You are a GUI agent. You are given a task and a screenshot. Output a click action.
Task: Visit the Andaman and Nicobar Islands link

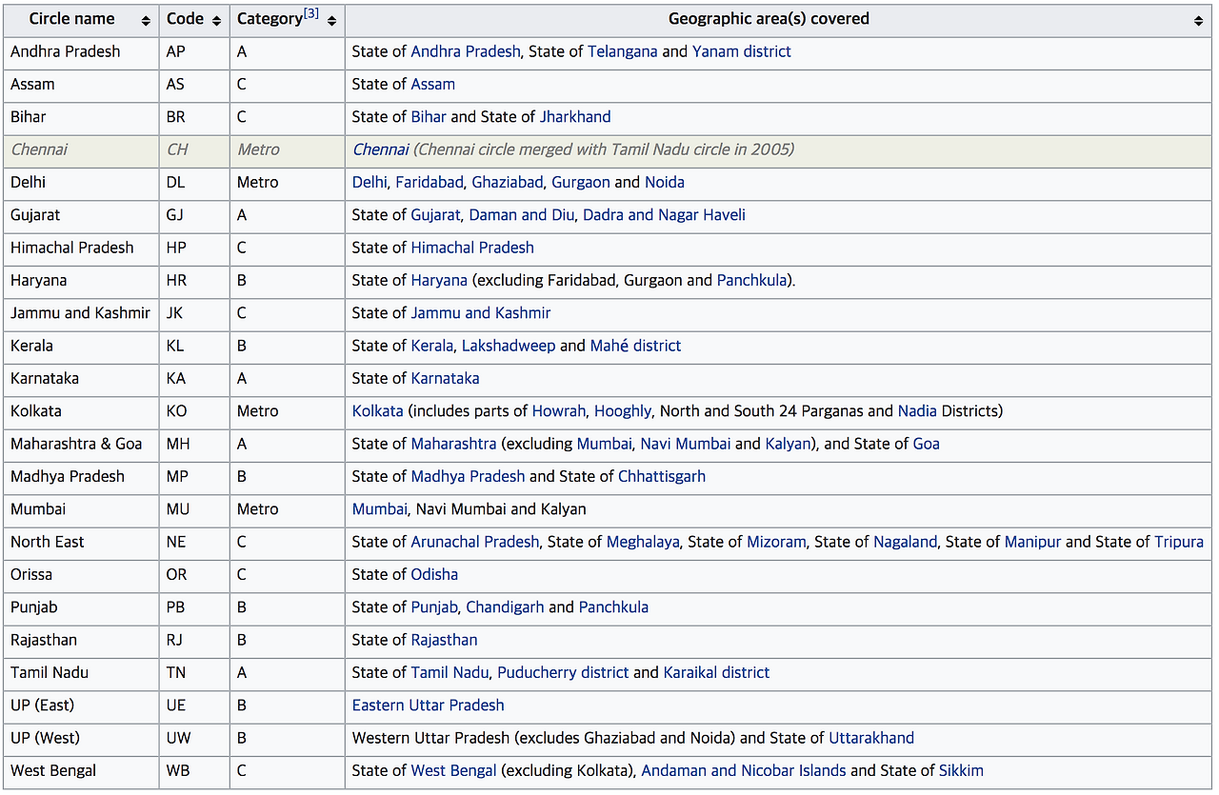[744, 770]
